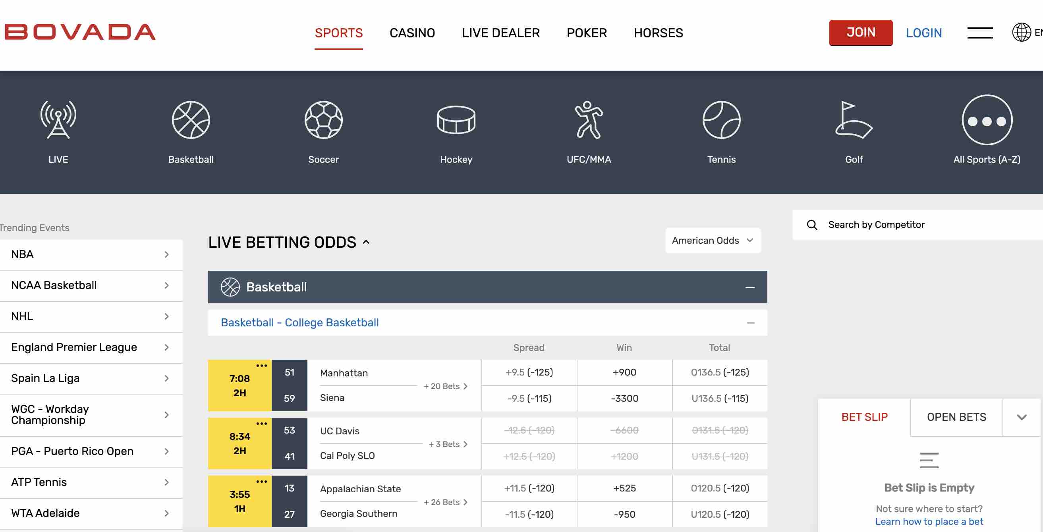Open the LIVE DEALER tab
The height and width of the screenshot is (532, 1043).
pyautogui.click(x=500, y=33)
